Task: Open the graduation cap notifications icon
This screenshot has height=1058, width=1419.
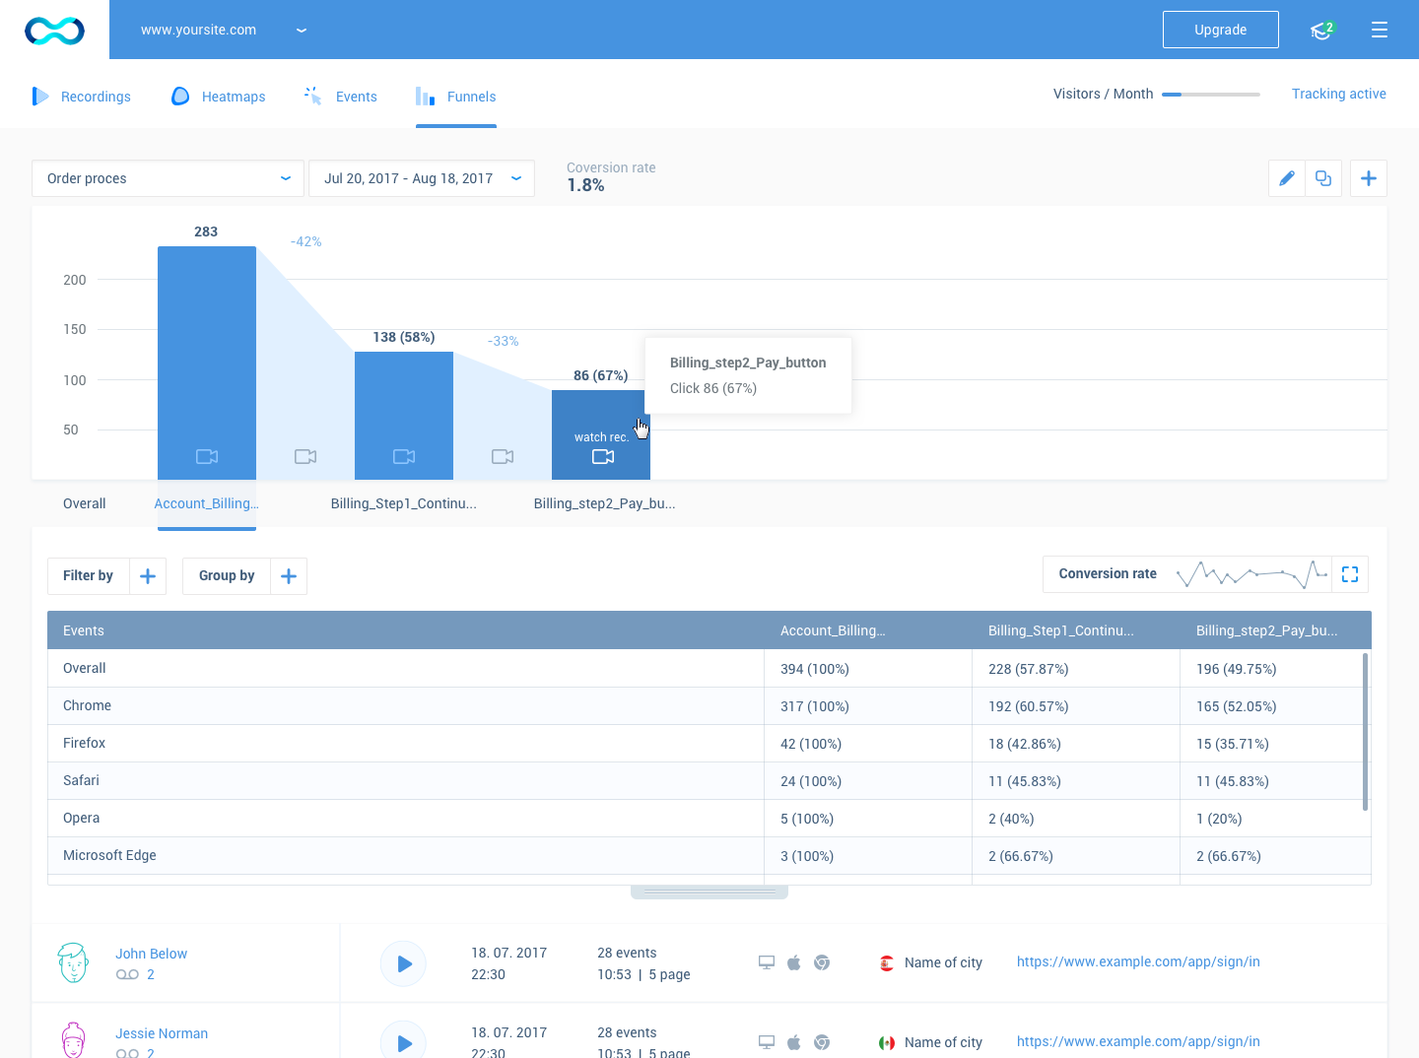Action: (x=1321, y=31)
